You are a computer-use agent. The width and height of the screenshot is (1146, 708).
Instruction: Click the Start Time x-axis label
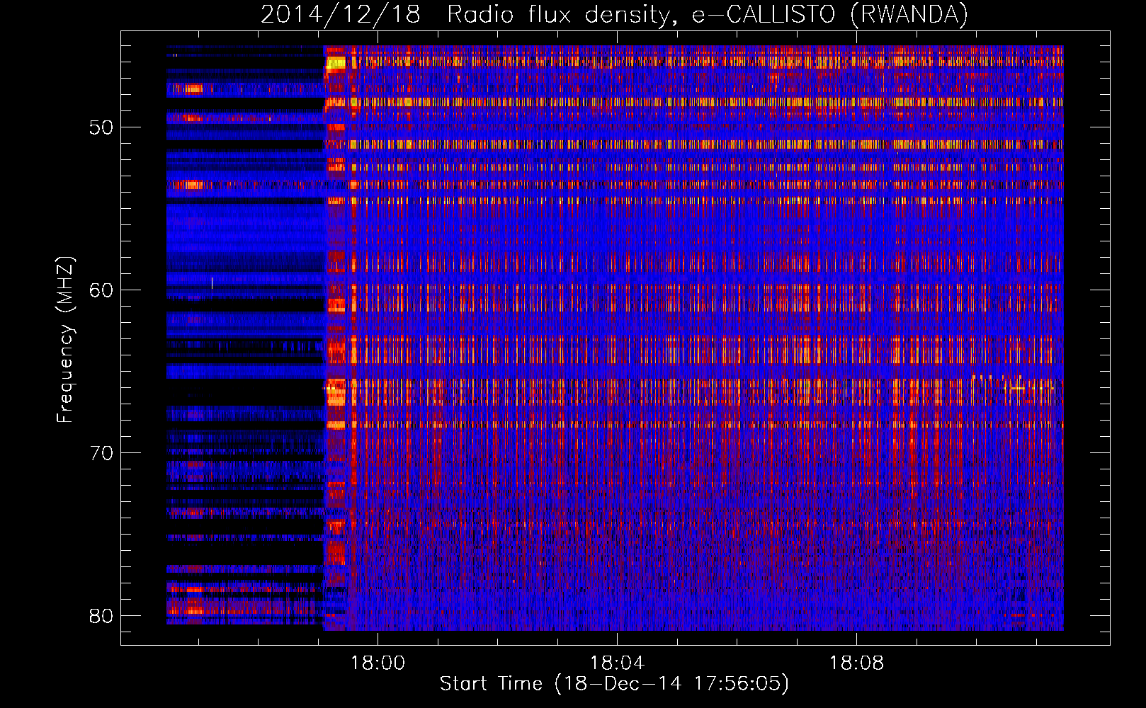(x=613, y=683)
